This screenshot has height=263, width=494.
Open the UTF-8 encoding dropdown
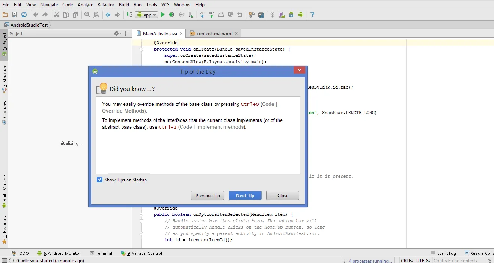(423, 260)
